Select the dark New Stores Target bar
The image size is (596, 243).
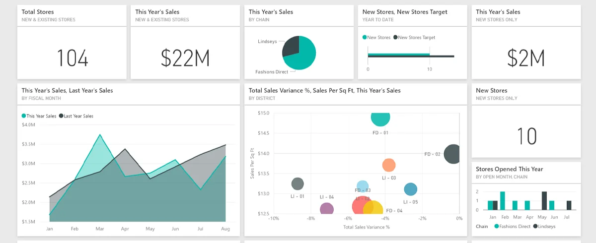[411, 56]
